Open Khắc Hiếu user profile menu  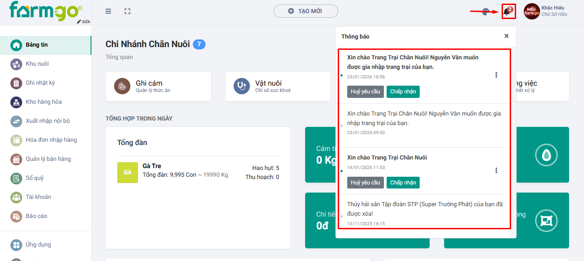point(546,11)
